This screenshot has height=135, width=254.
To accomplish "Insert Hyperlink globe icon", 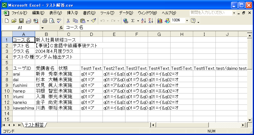I will coord(125,21).
